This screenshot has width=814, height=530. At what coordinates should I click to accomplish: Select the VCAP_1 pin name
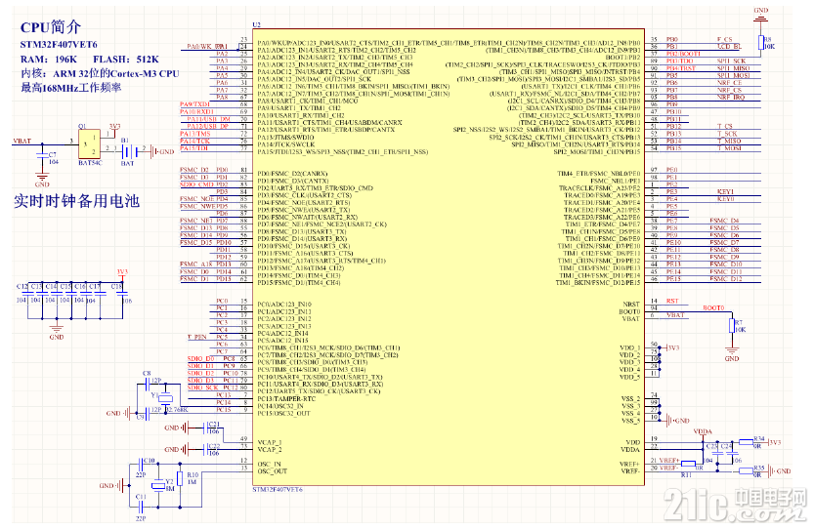tap(270, 442)
